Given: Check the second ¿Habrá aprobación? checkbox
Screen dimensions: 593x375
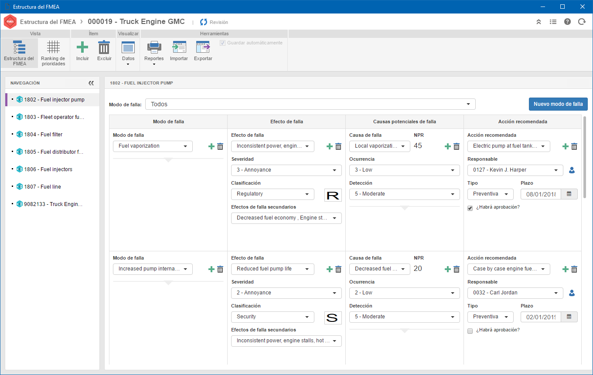Looking at the screenshot, I should tap(470, 331).
